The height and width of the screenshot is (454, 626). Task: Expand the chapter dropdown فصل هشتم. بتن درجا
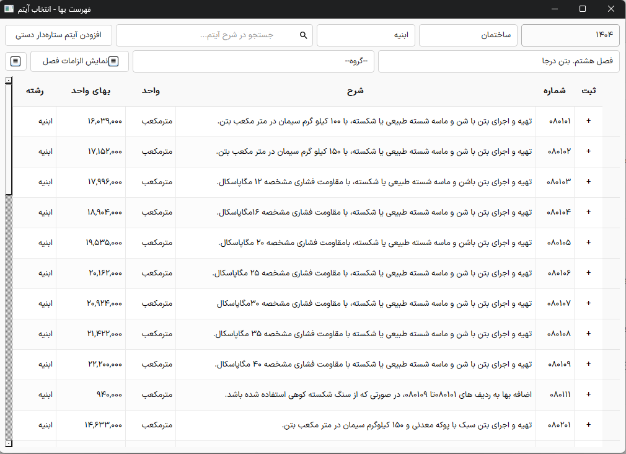498,61
